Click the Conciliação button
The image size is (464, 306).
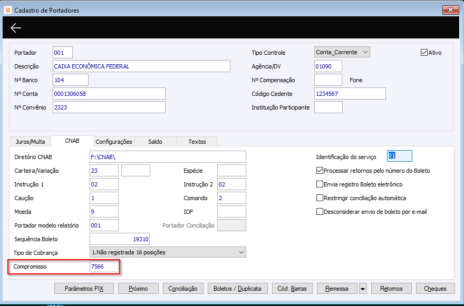[183, 289]
